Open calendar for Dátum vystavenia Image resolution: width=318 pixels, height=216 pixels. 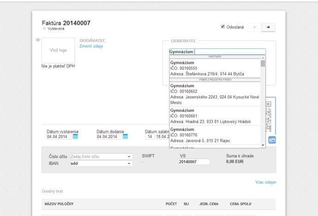[x=75, y=137]
